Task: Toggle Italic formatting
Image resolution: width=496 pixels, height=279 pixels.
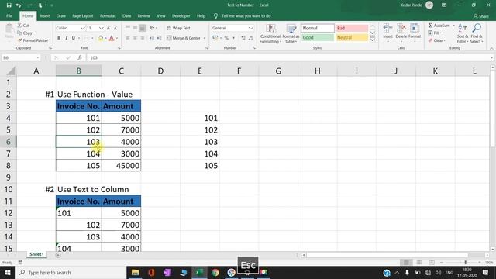Action: click(x=66, y=38)
